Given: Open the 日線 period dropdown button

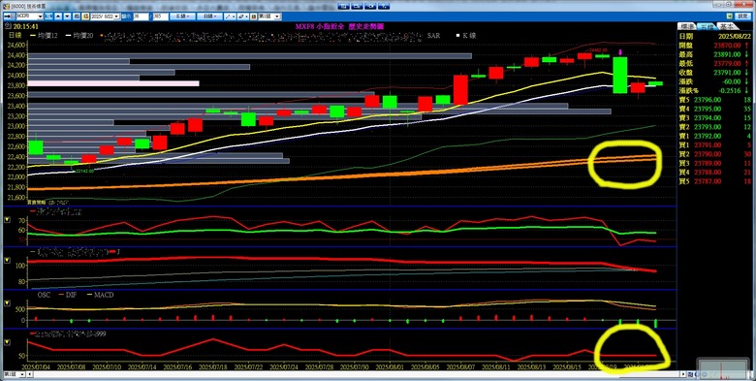Looking at the screenshot, I should click(x=209, y=16).
